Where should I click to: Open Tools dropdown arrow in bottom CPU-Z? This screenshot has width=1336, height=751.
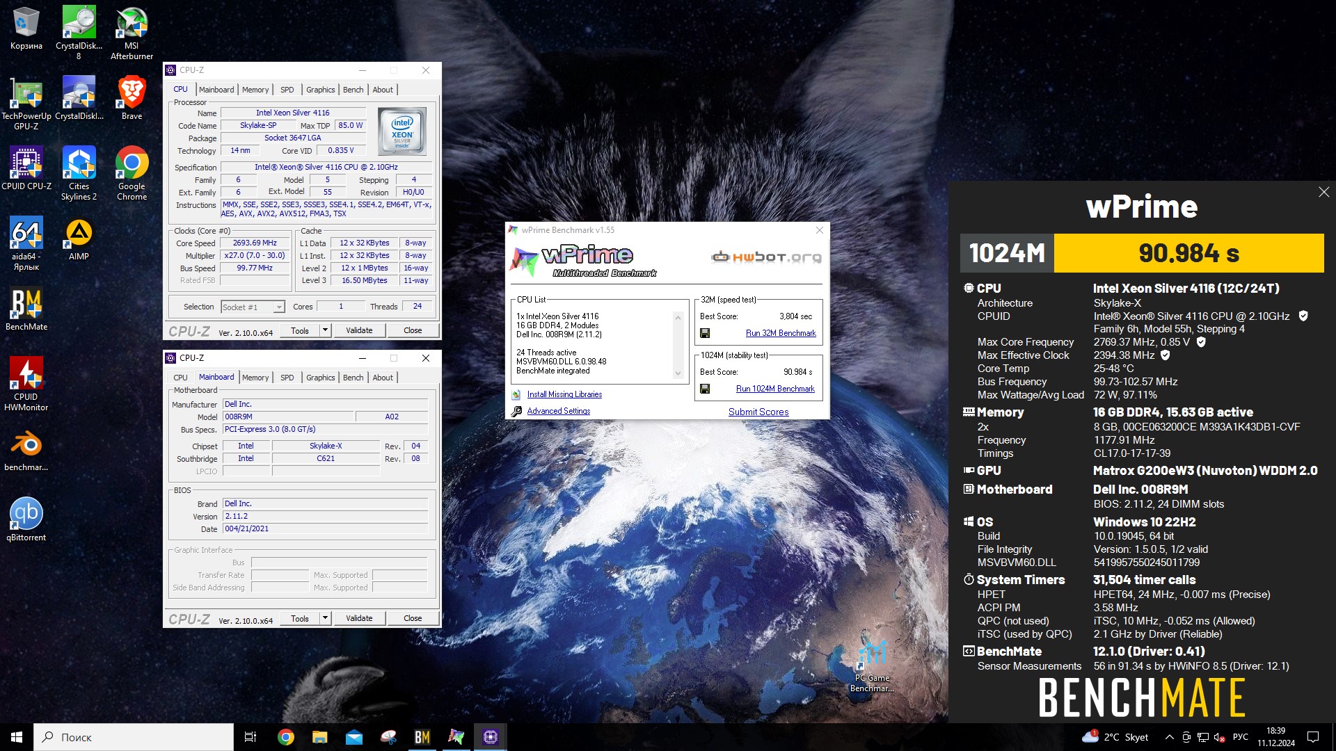pos(325,618)
